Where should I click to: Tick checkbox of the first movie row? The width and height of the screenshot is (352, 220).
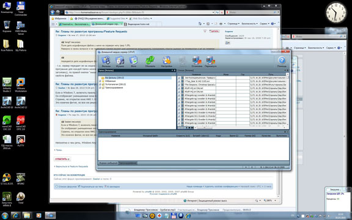[x=179, y=78]
